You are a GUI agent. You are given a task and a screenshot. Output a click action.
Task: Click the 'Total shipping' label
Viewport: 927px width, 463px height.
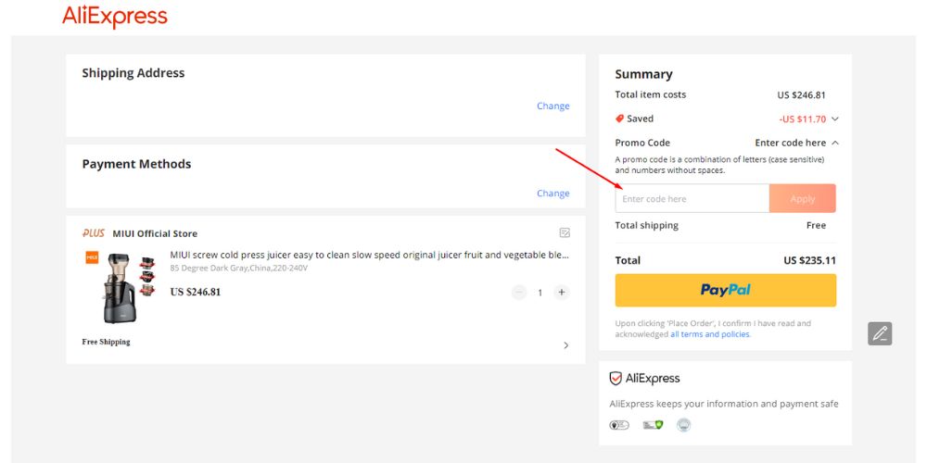(x=647, y=225)
